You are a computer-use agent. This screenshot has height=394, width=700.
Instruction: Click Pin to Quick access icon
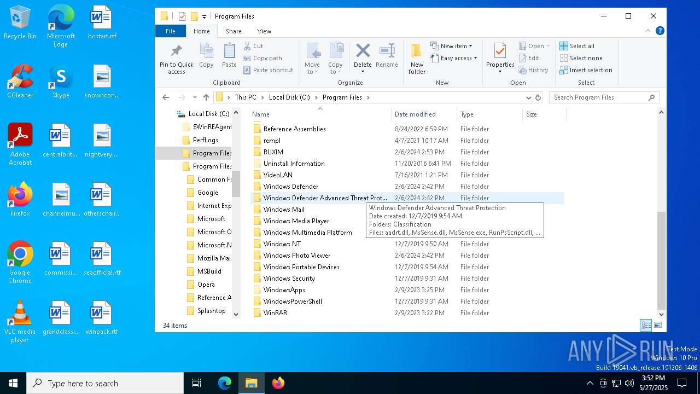[x=176, y=59]
